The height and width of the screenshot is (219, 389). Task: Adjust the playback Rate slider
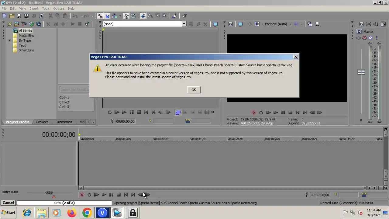49,193
